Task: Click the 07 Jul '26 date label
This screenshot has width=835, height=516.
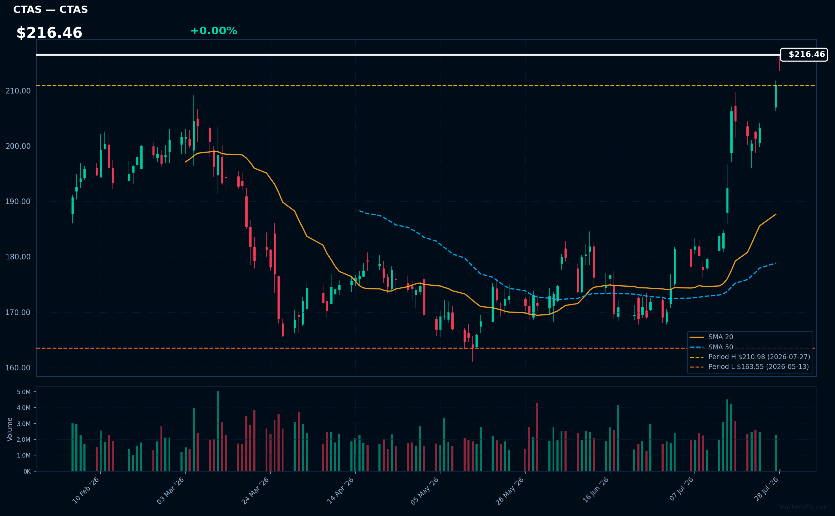Action: 682,489
